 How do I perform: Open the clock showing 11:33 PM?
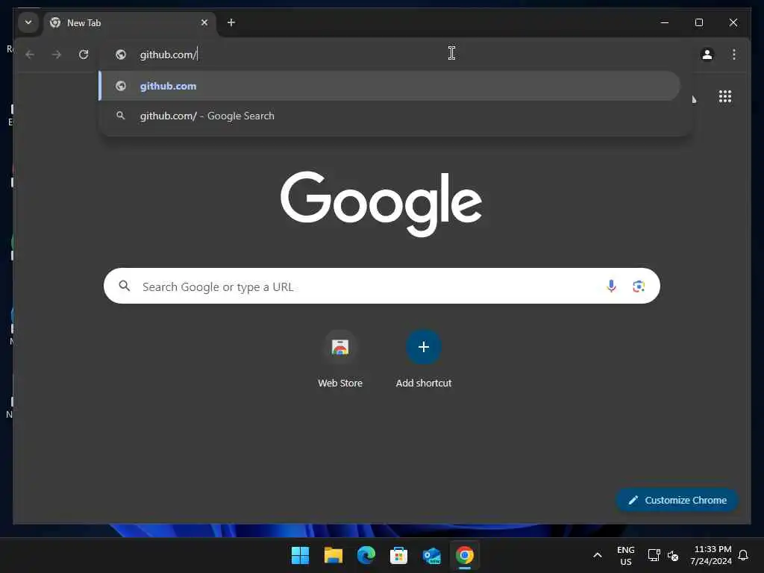coord(711,555)
